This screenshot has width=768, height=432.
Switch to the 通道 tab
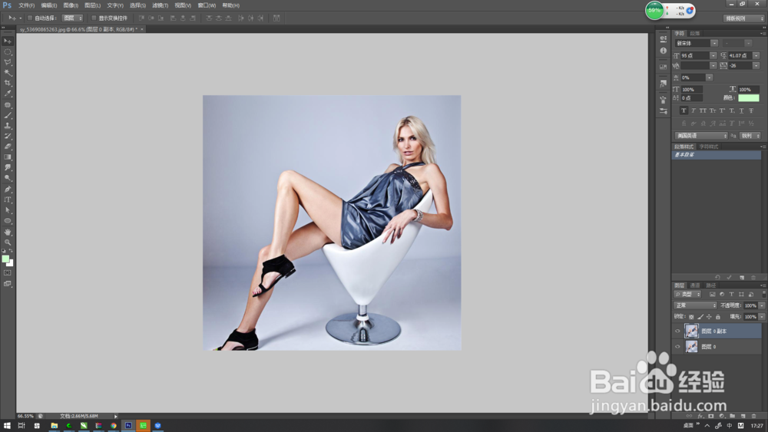coord(695,285)
